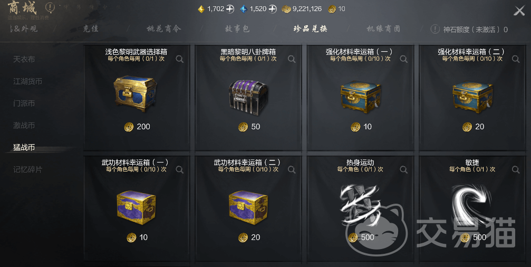Close the shop with the X button
Image resolution: width=531 pixels, height=267 pixels.
519,11
